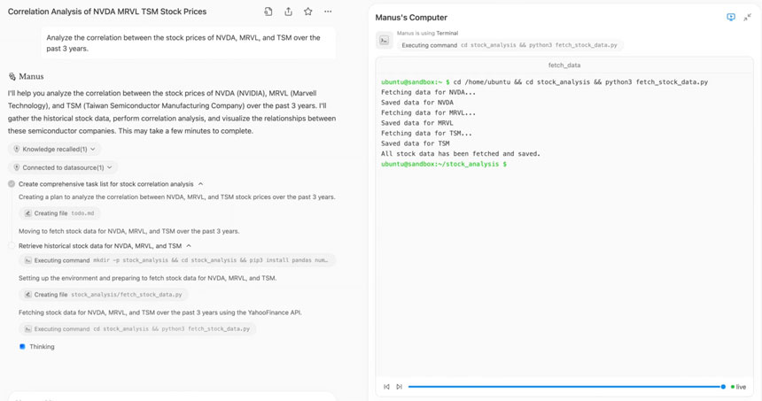Expand the Connected to datasource(1) dropdown
762x401 pixels.
63,167
